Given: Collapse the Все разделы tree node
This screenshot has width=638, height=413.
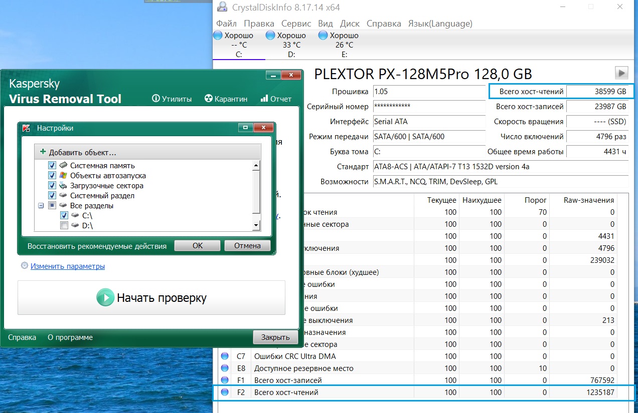Looking at the screenshot, I should (41, 205).
